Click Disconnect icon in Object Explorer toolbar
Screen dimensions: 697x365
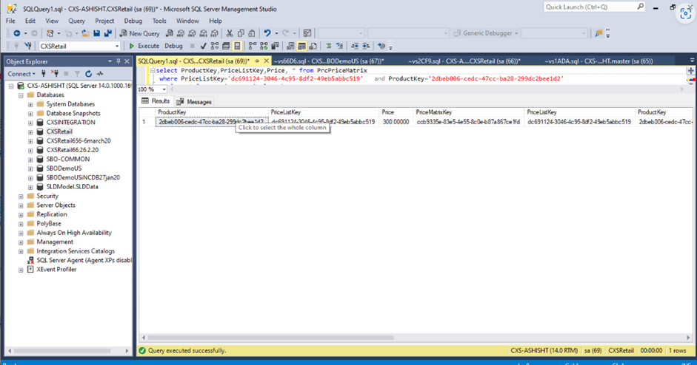pos(55,74)
